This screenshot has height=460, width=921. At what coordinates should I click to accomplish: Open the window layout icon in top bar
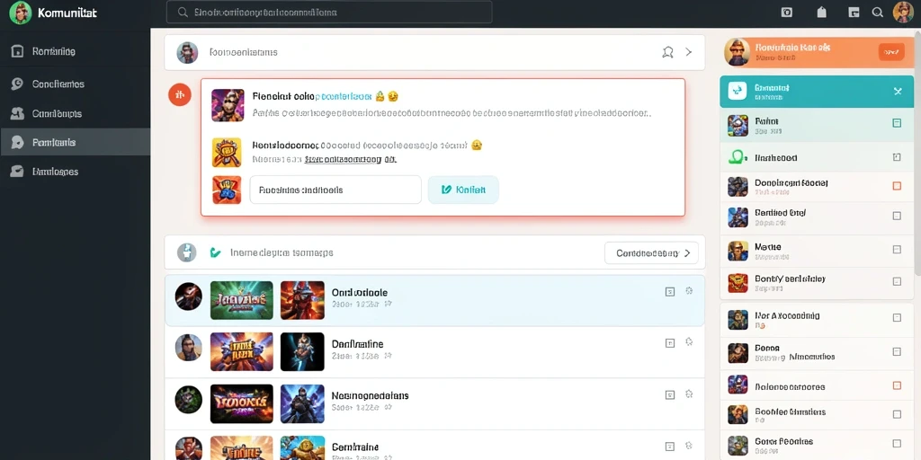click(854, 13)
